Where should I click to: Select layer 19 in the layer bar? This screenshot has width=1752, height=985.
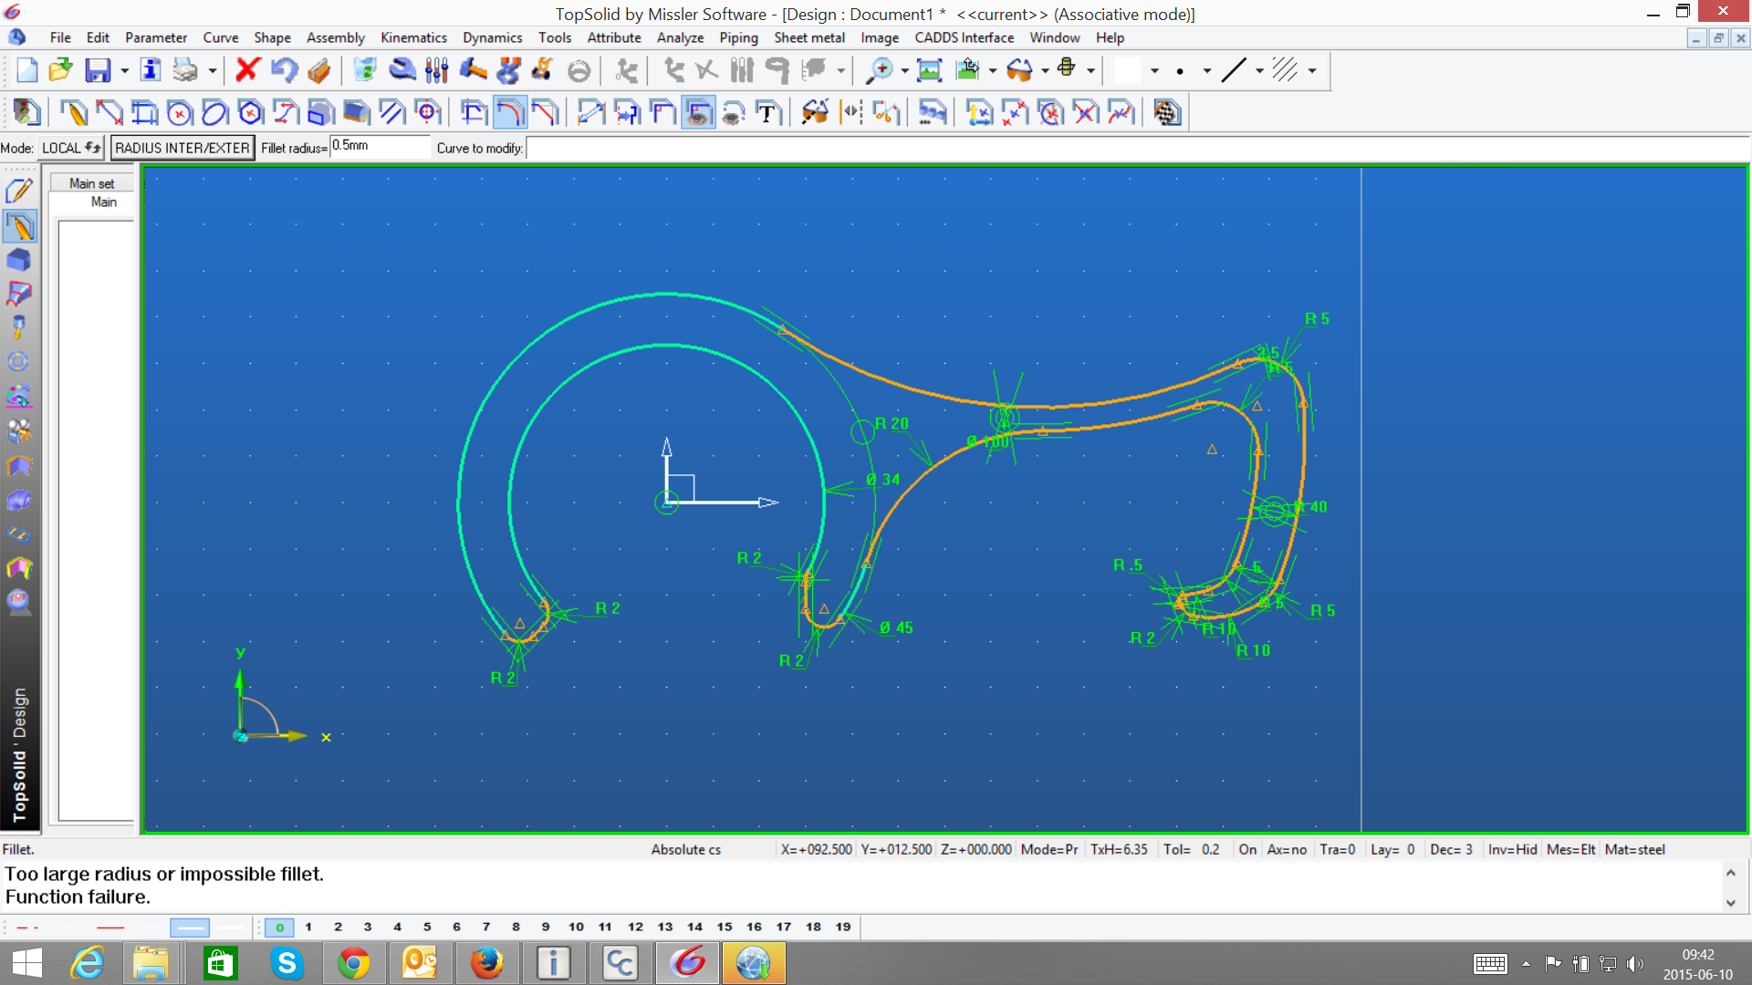coord(843,928)
